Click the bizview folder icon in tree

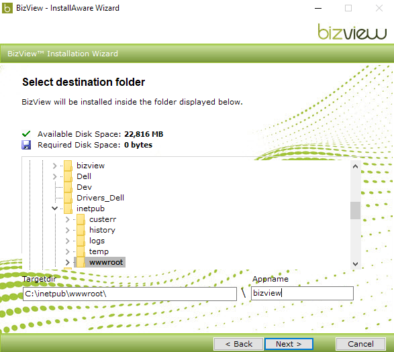[68, 166]
